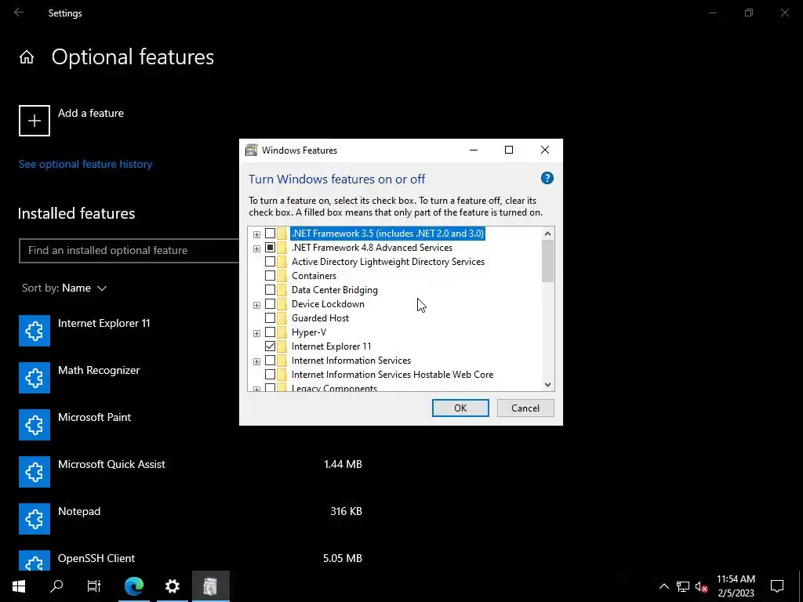Switch to Windows Features taskbar icon
Image resolution: width=803 pixels, height=602 pixels.
210,586
